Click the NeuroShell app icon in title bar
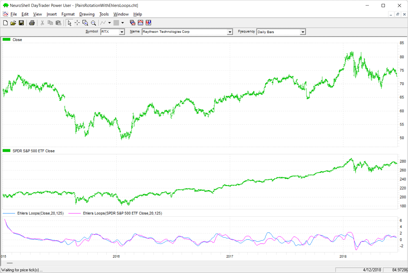This screenshot has height=273, width=408. click(x=6, y=5)
